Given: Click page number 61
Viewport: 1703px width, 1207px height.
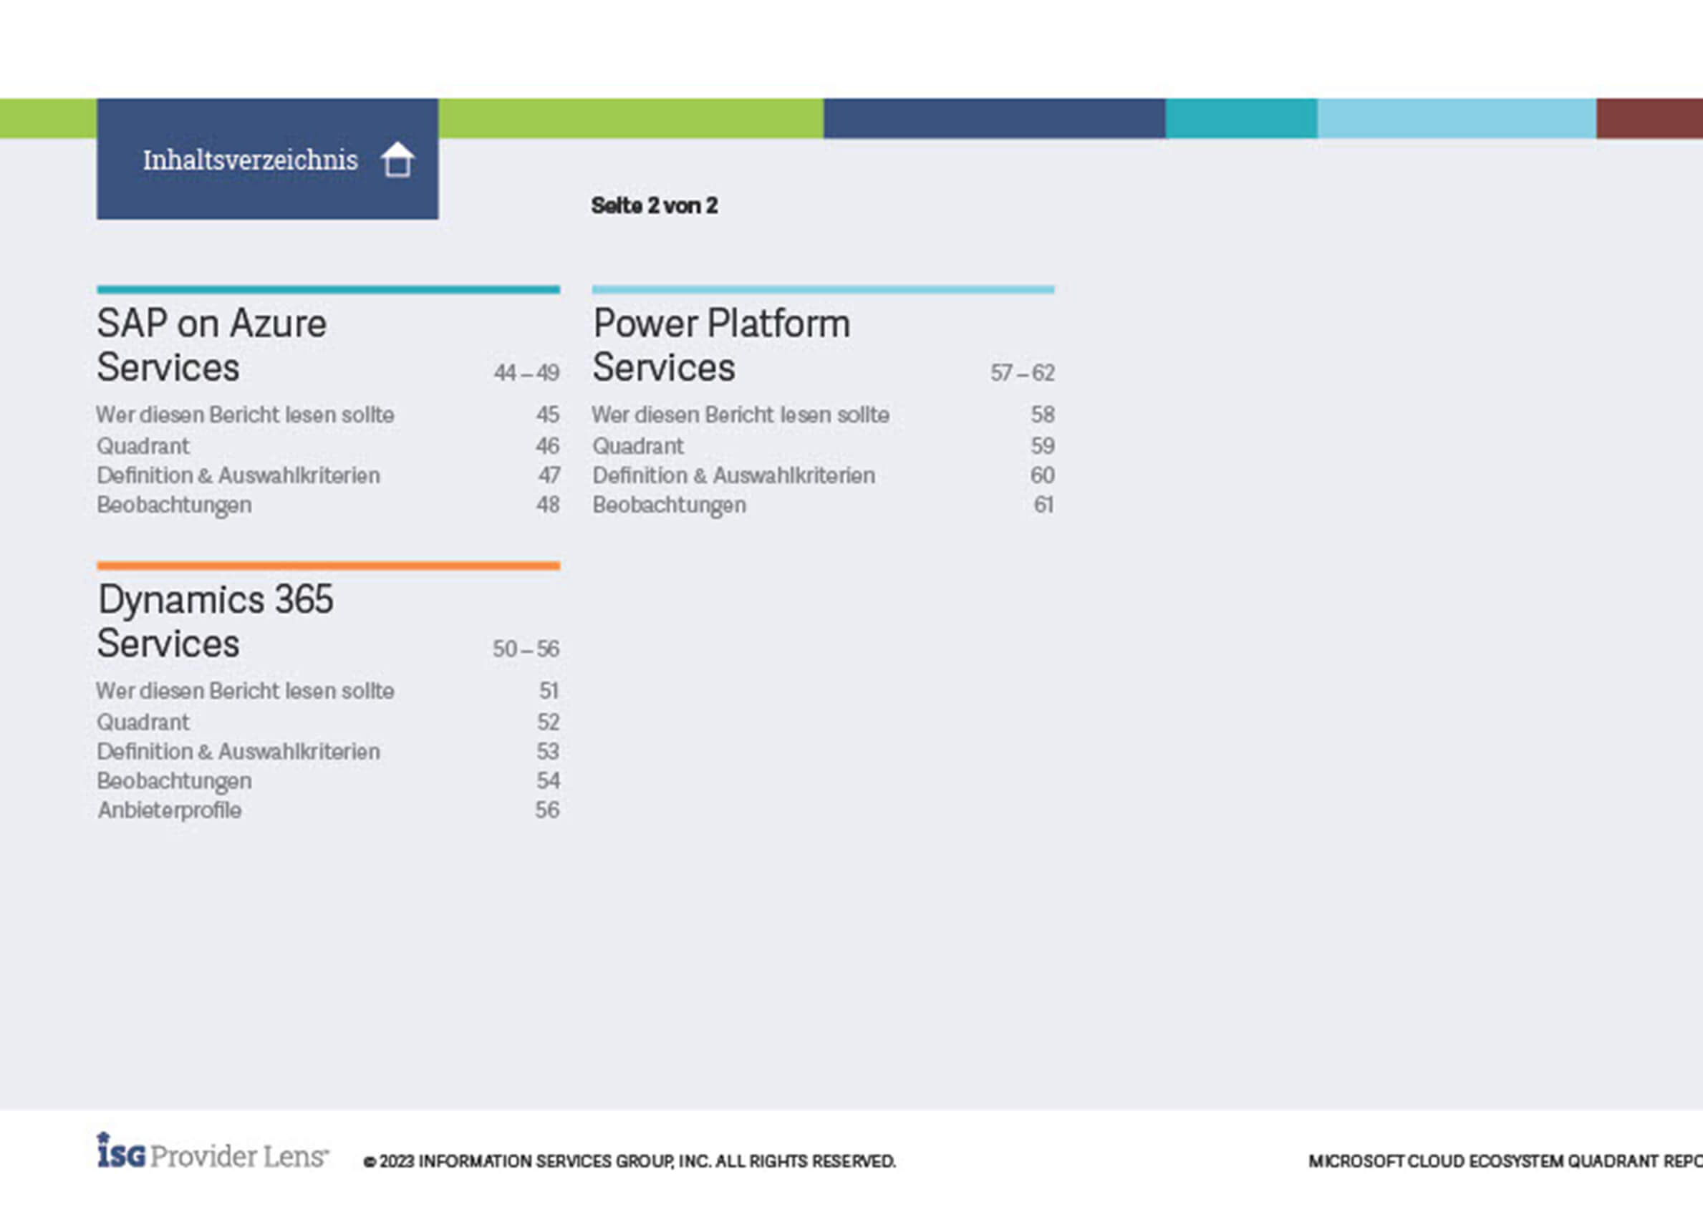Looking at the screenshot, I should [1043, 505].
